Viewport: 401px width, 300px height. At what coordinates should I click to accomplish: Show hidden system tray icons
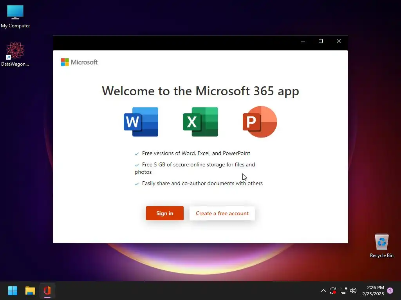pos(323,291)
